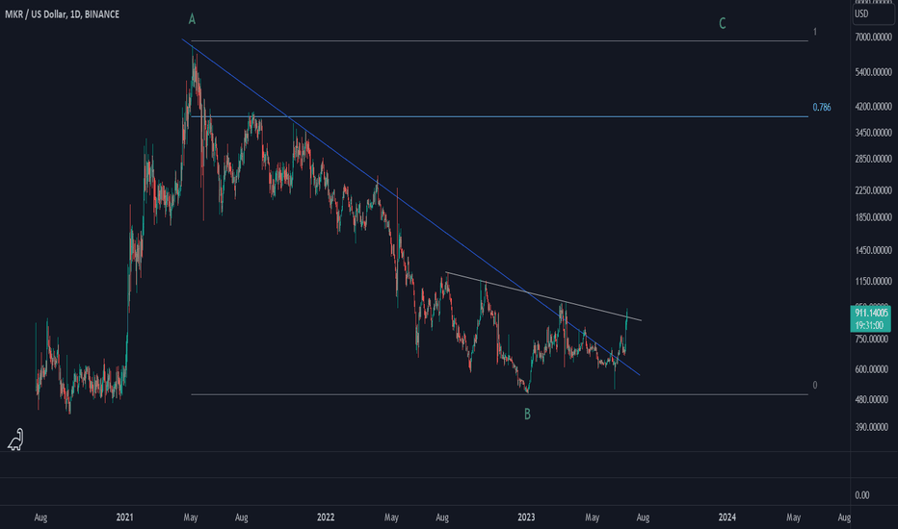Click the 2024 label on the time axis
The image size is (898, 529).
click(x=726, y=517)
